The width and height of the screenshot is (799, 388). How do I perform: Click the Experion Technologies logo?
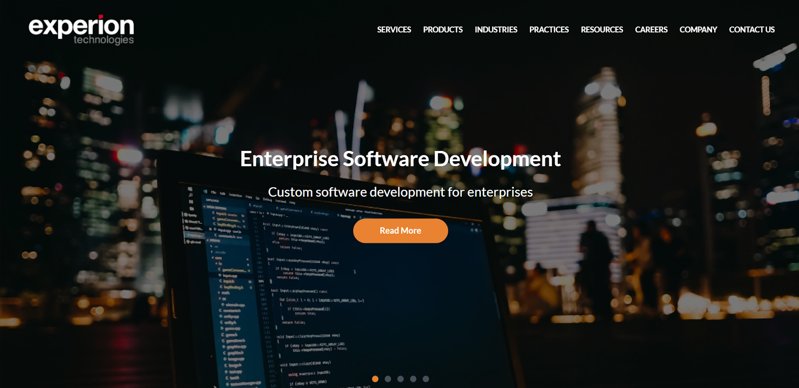tap(81, 30)
